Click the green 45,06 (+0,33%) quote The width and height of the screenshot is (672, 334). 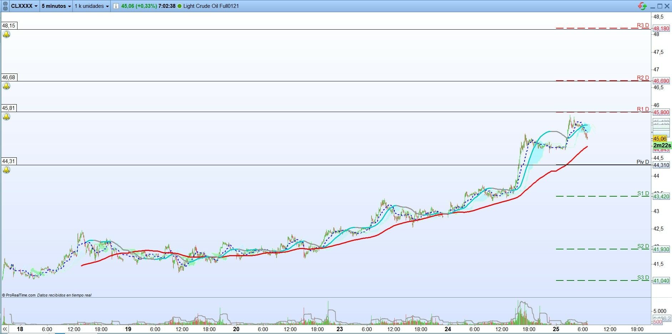pos(139,6)
